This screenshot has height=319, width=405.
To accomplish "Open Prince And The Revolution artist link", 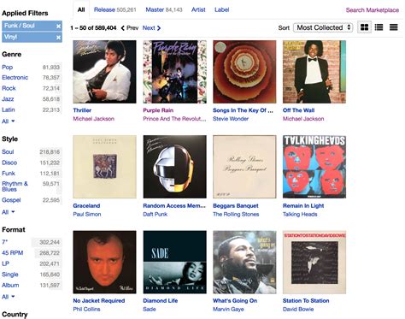I will [x=174, y=119].
